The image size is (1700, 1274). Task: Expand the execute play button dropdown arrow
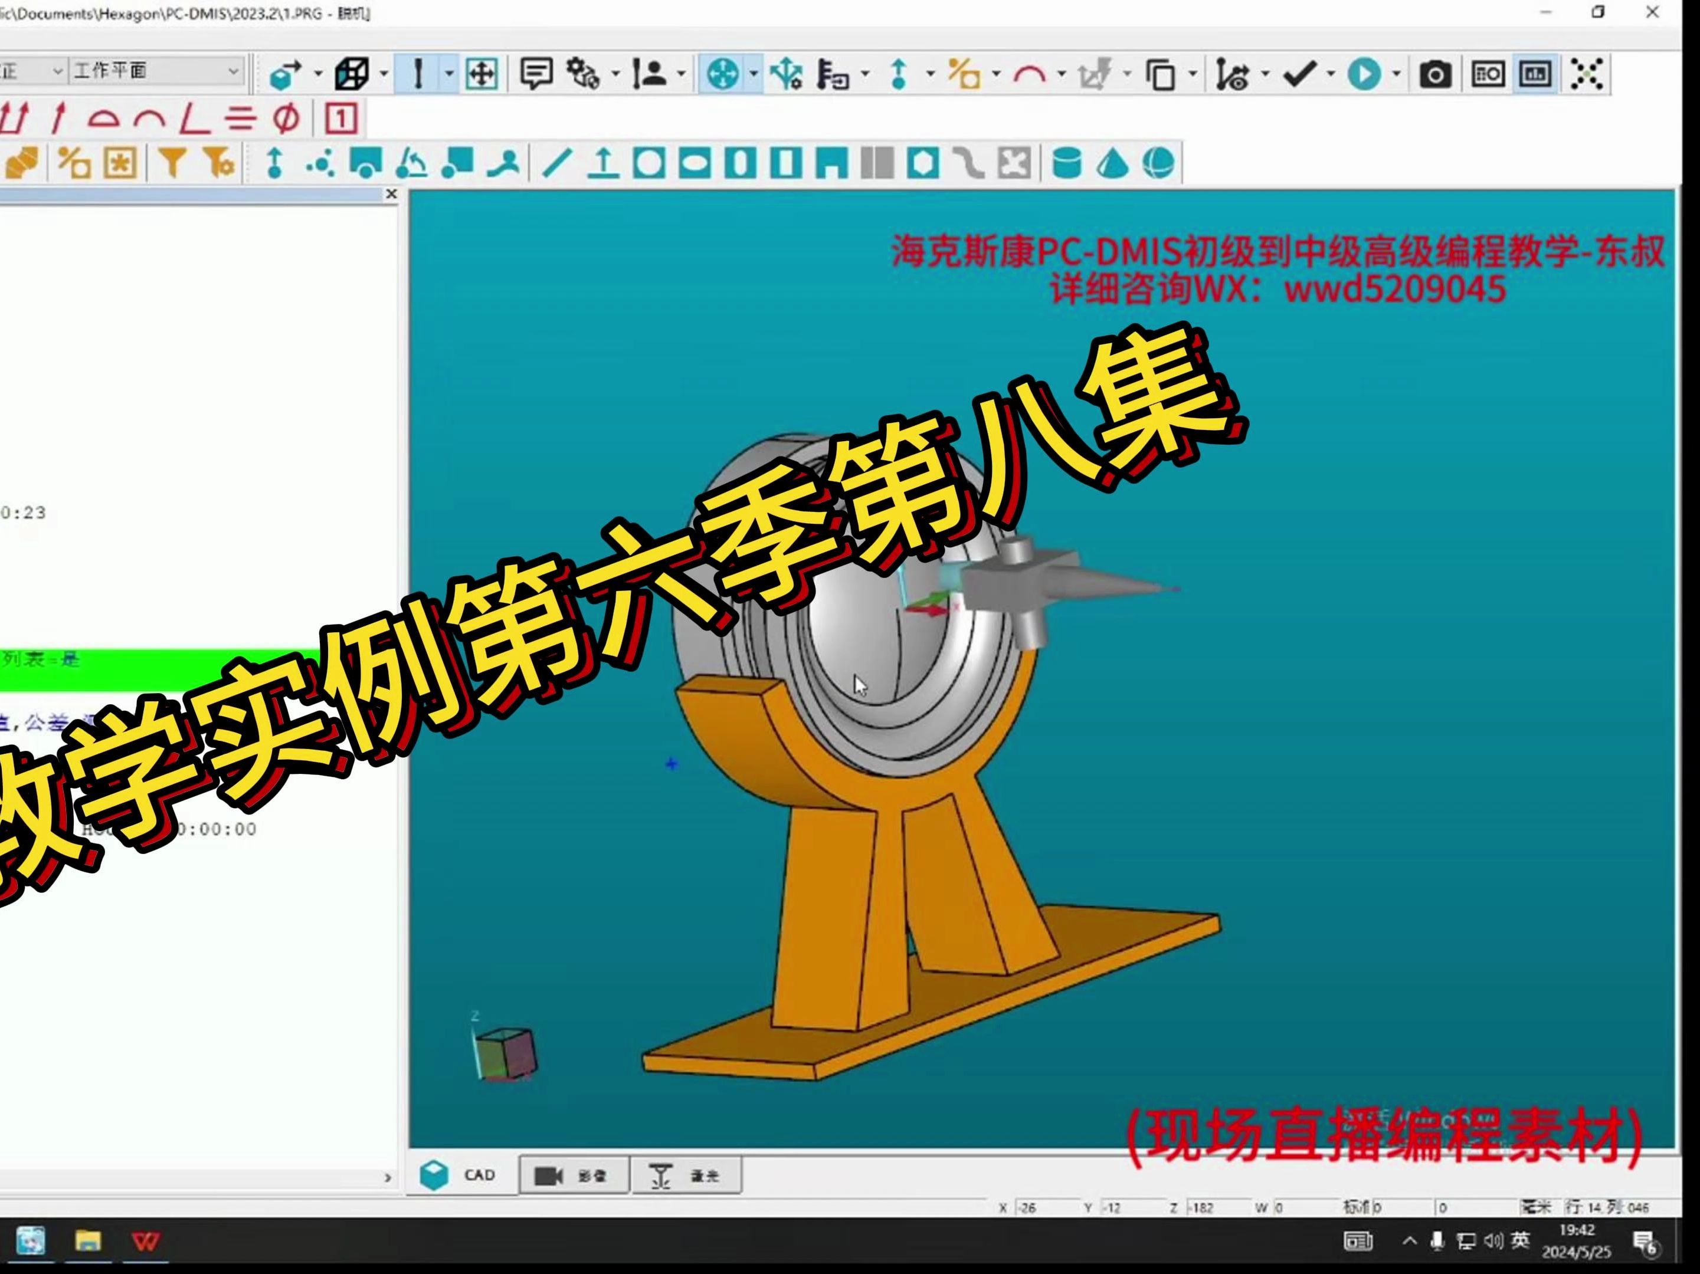tap(1398, 74)
